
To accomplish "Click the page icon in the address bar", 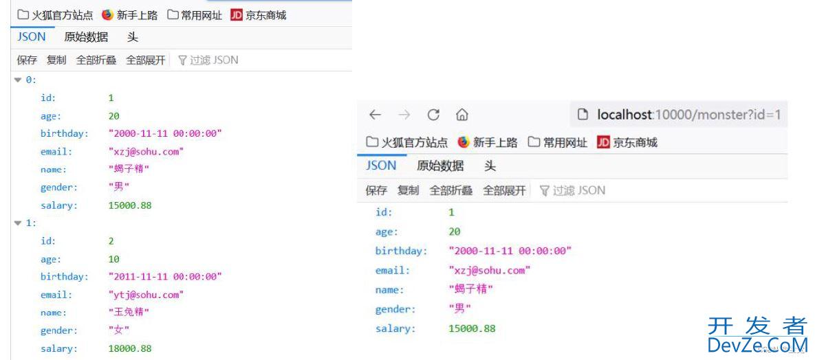I will pyautogui.click(x=584, y=114).
